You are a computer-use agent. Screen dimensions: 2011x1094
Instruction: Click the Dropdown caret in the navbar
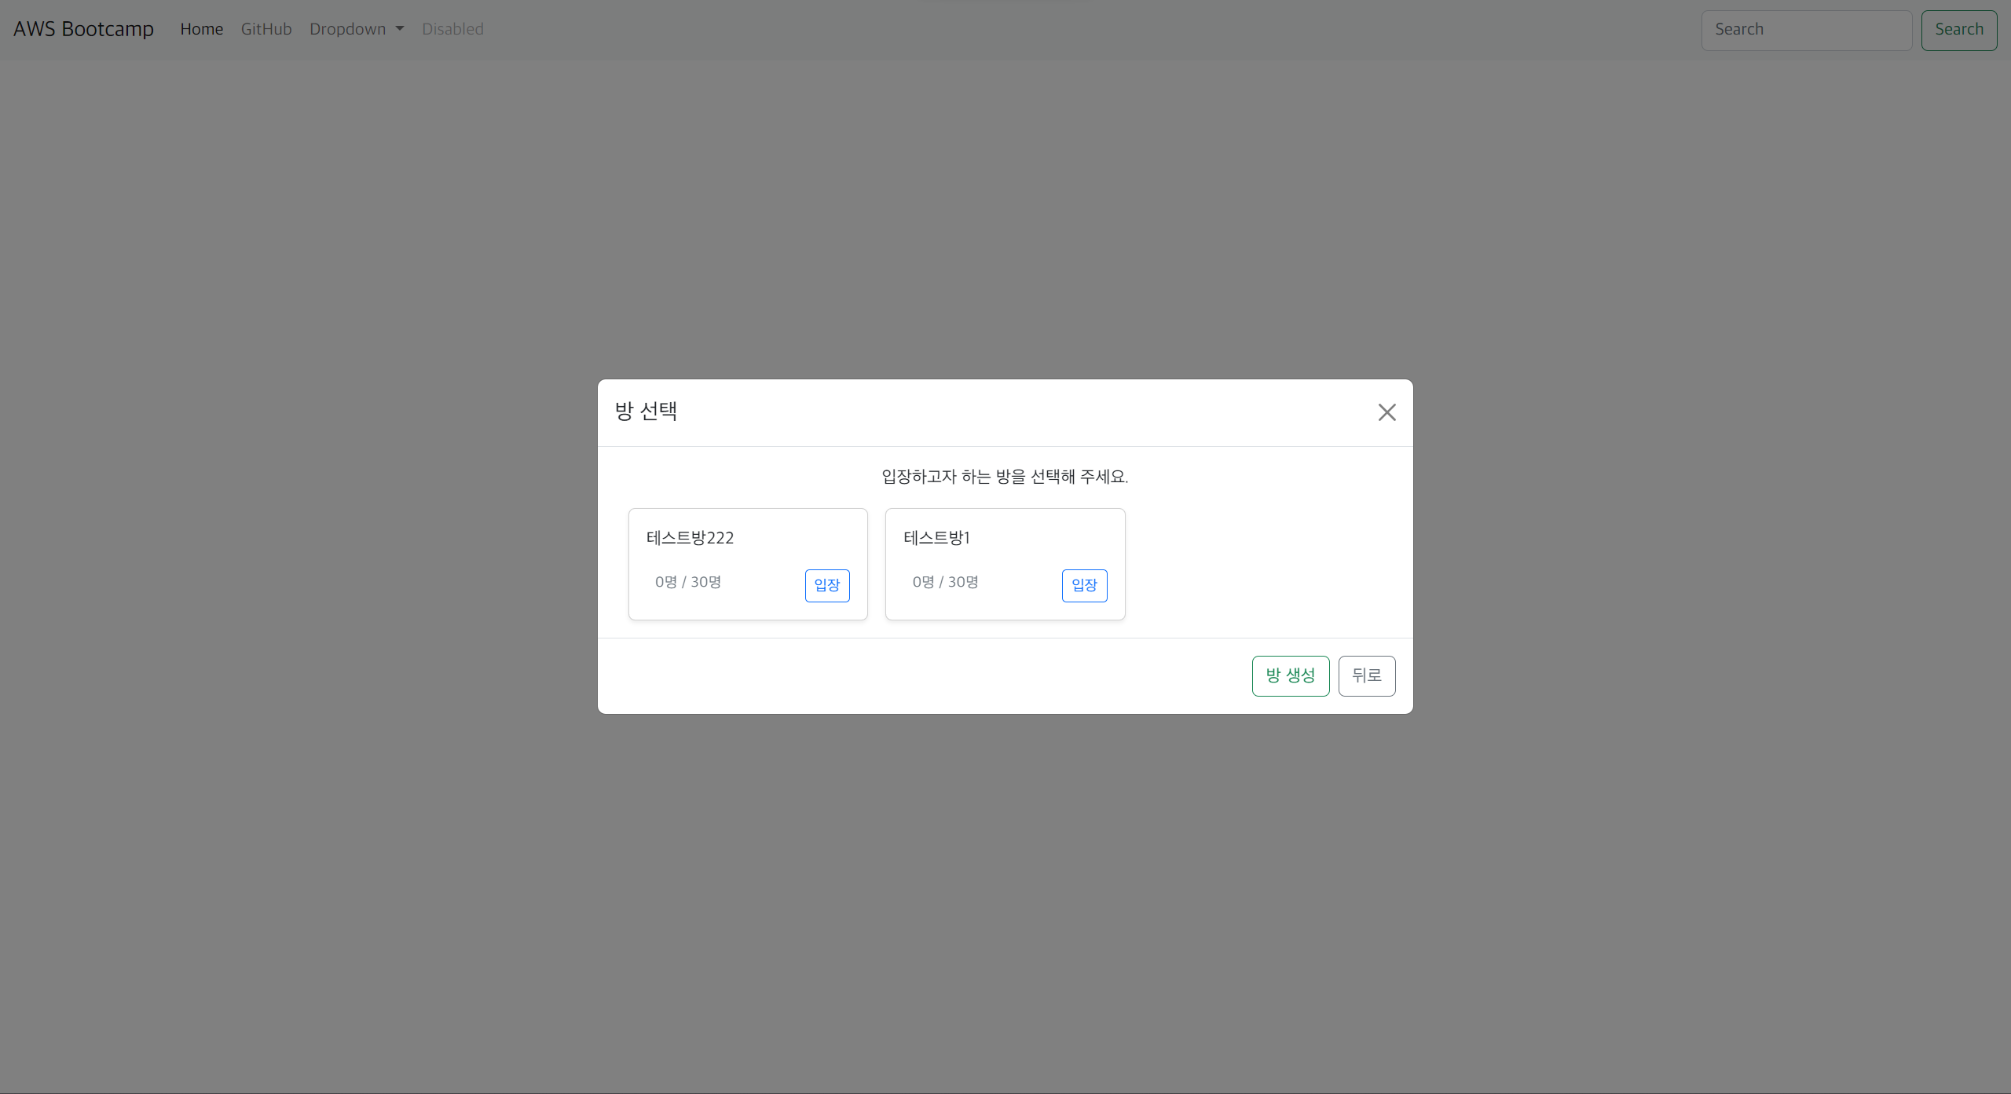[399, 28]
